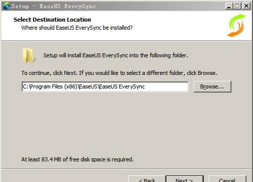Screen dimensions: 253x182
Task: Click the 'To continue, click Next' instruction text
Action: click(119, 73)
